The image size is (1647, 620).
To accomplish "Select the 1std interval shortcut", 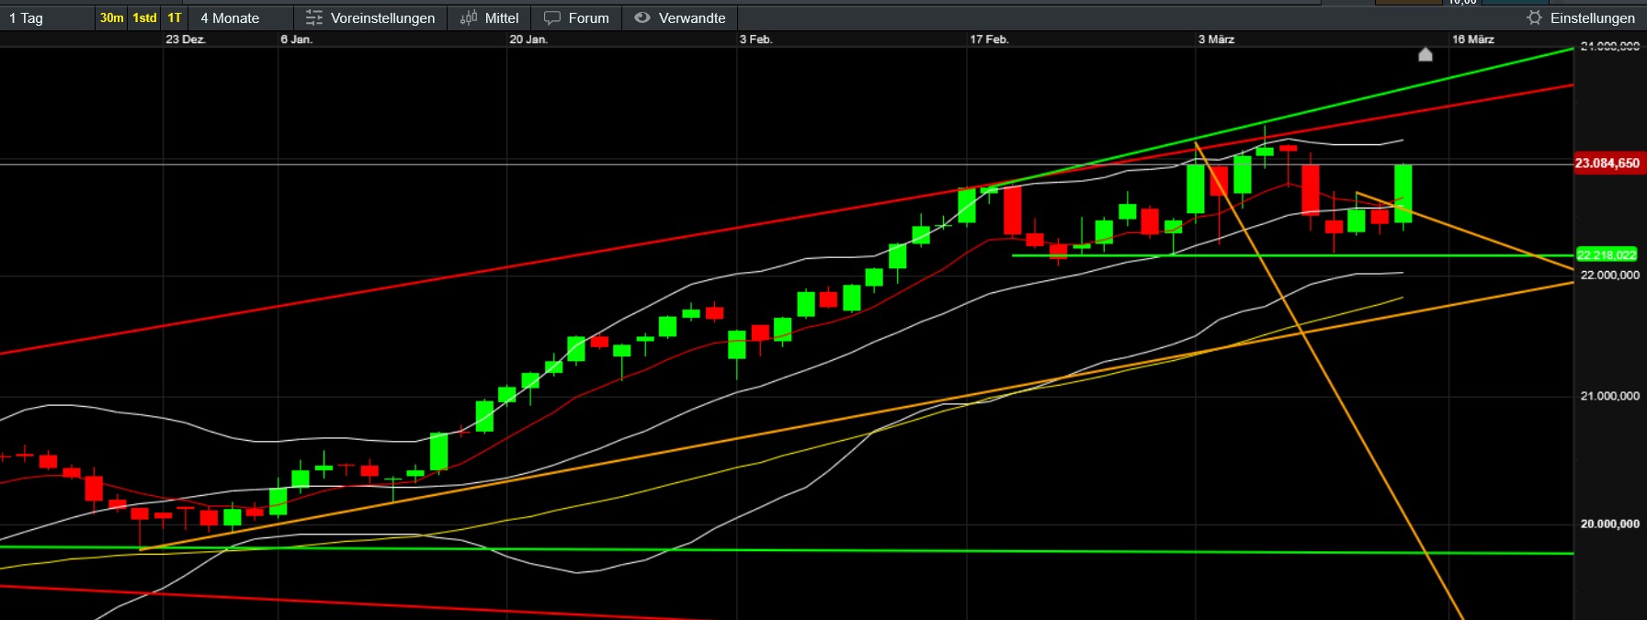I will point(144,17).
